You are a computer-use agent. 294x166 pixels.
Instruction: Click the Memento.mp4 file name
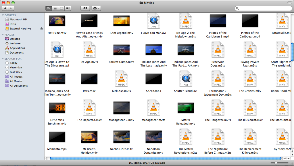point(57,149)
